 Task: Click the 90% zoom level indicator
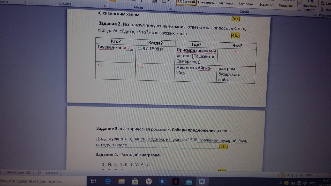[x=309, y=175]
